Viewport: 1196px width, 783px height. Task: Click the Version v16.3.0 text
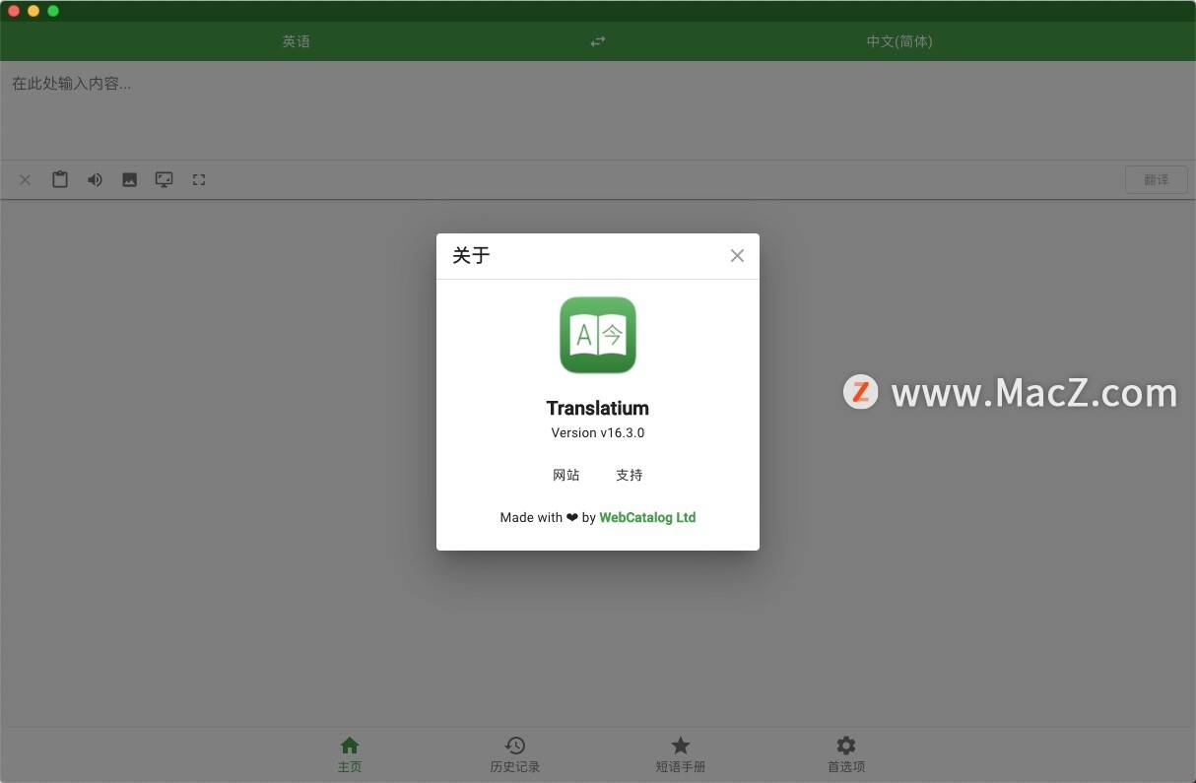coord(598,433)
